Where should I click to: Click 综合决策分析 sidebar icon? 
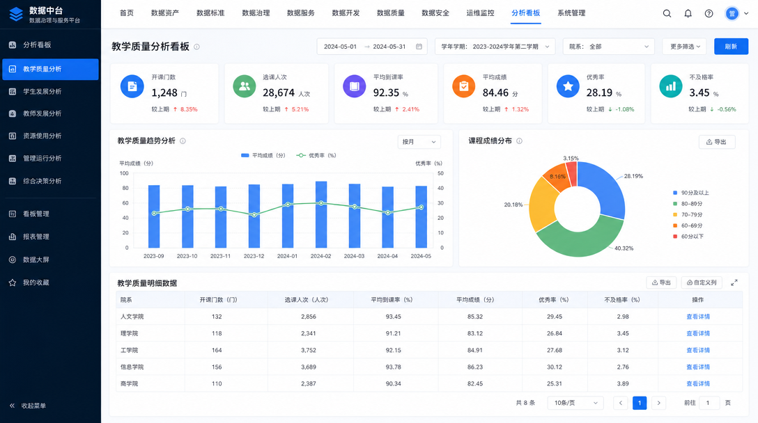coord(13,181)
